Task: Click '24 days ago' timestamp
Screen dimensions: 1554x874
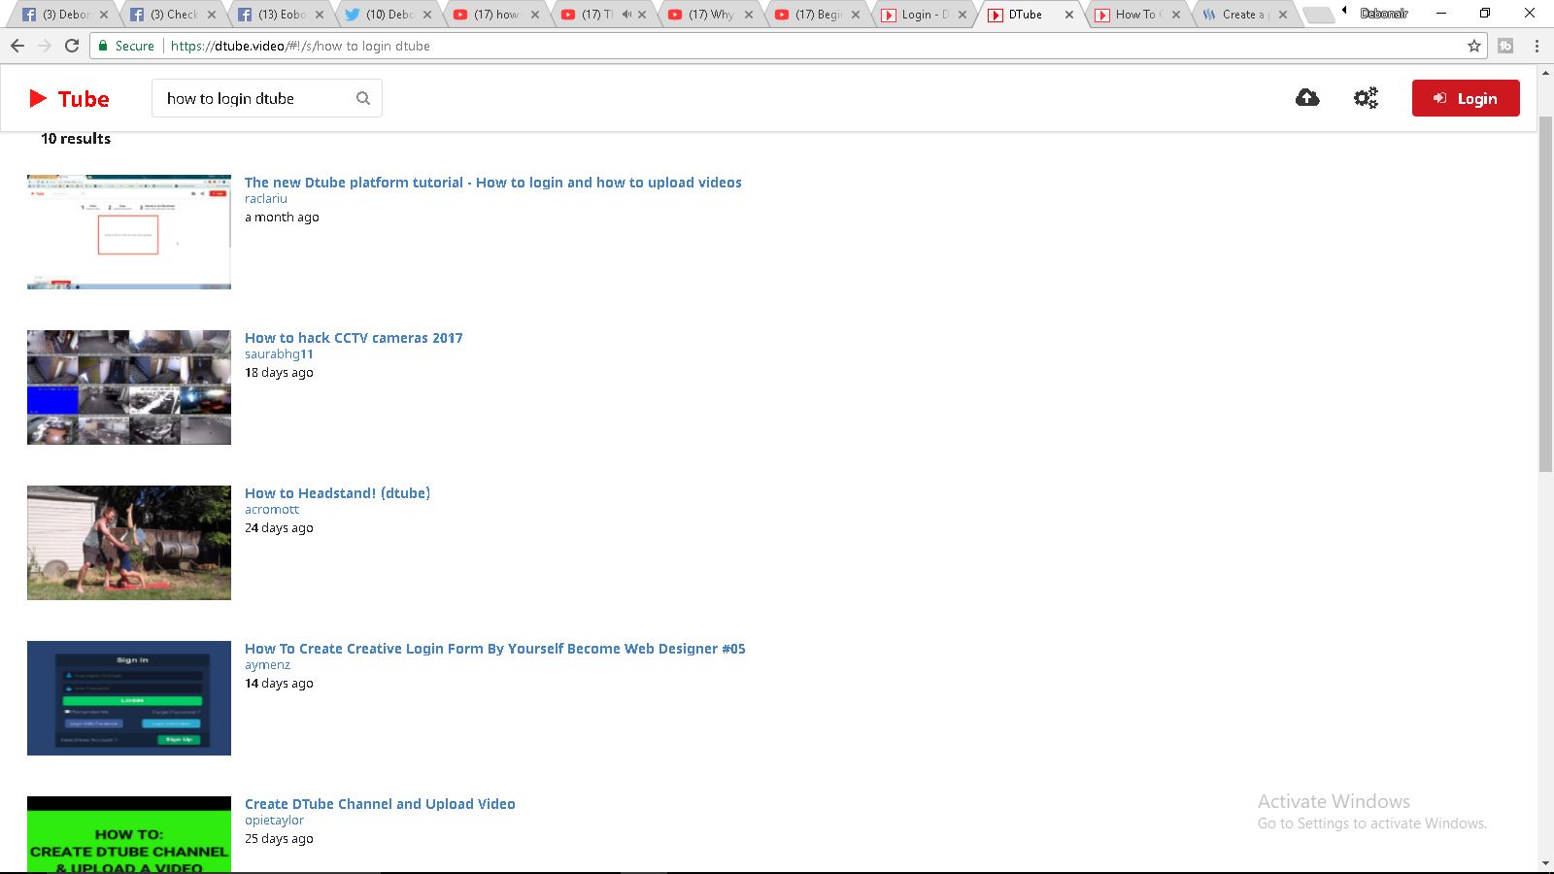Action: coord(279,528)
